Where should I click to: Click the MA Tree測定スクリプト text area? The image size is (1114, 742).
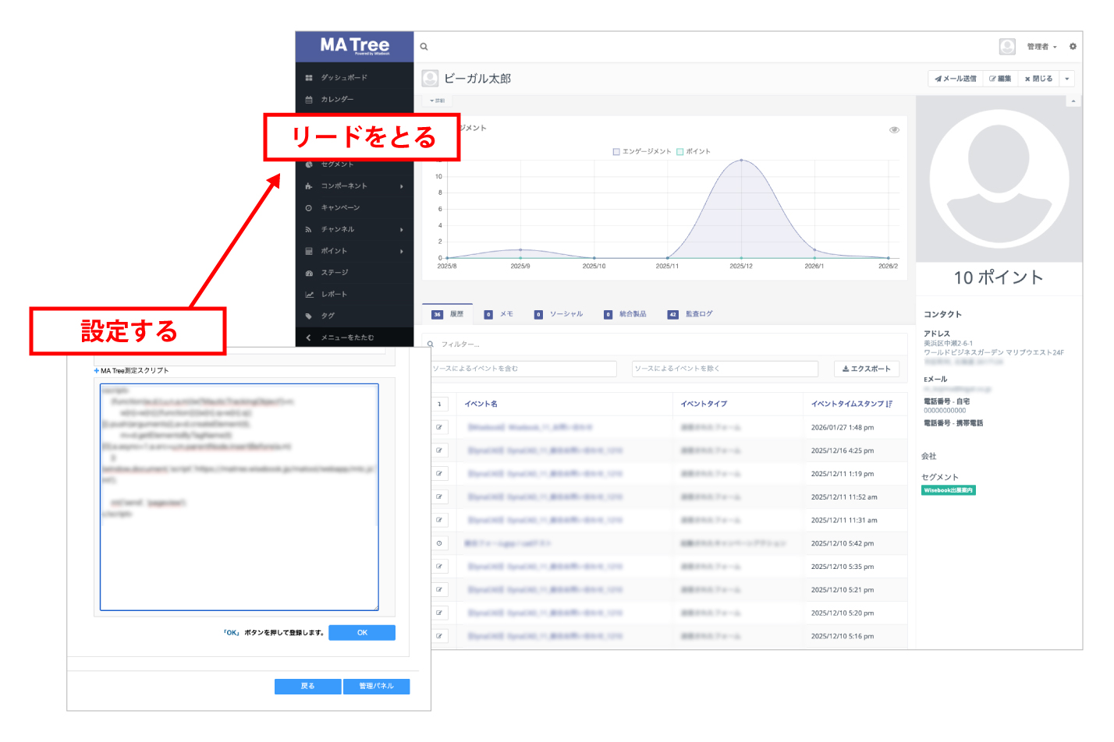(239, 496)
